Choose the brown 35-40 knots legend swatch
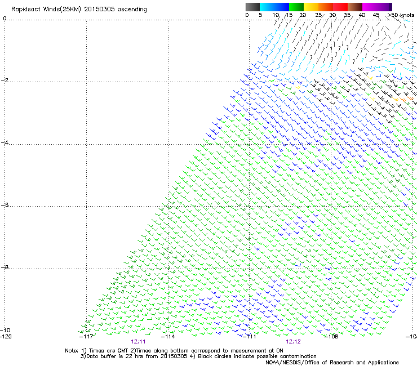417x366 pixels. click(355, 7)
